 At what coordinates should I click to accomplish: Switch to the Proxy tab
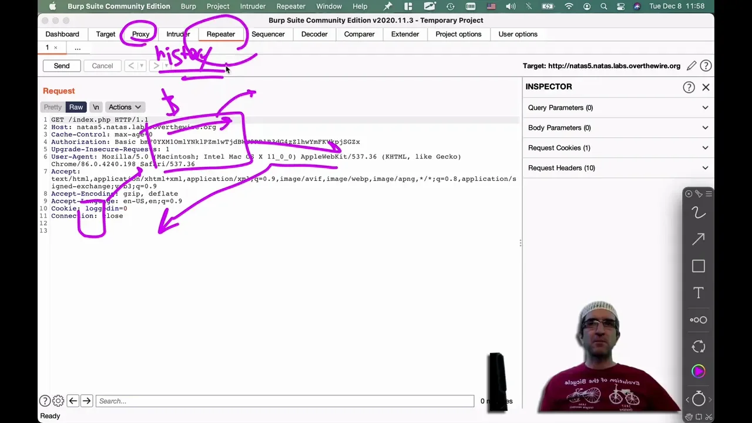[x=140, y=34]
